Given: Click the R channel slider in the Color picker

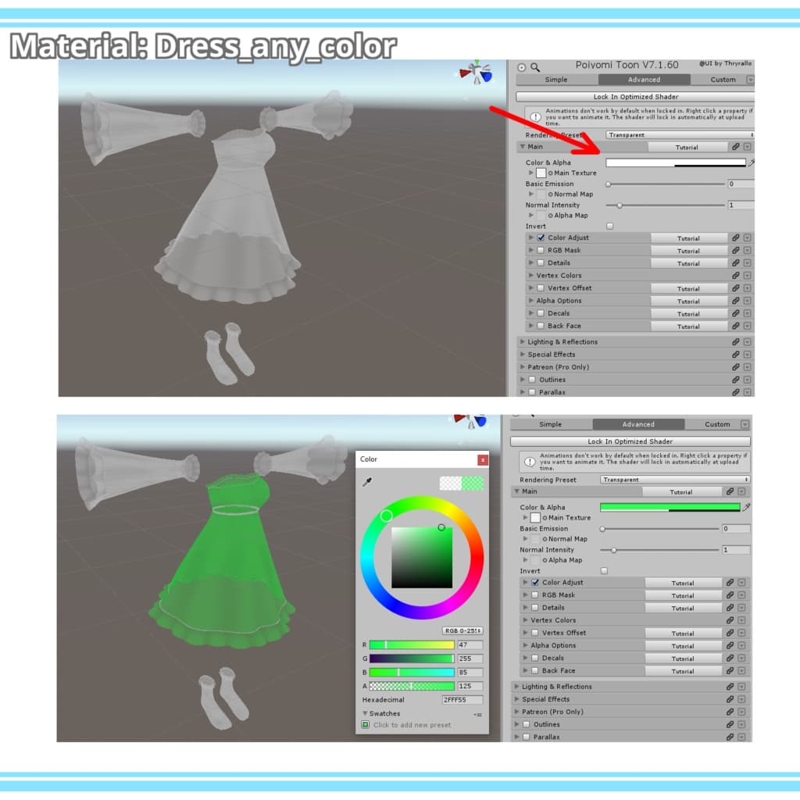Looking at the screenshot, I should click(x=412, y=645).
